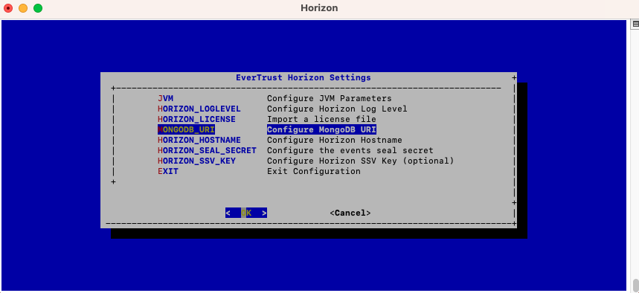Confirm selection with the OK button
639x293 pixels.
coord(246,213)
